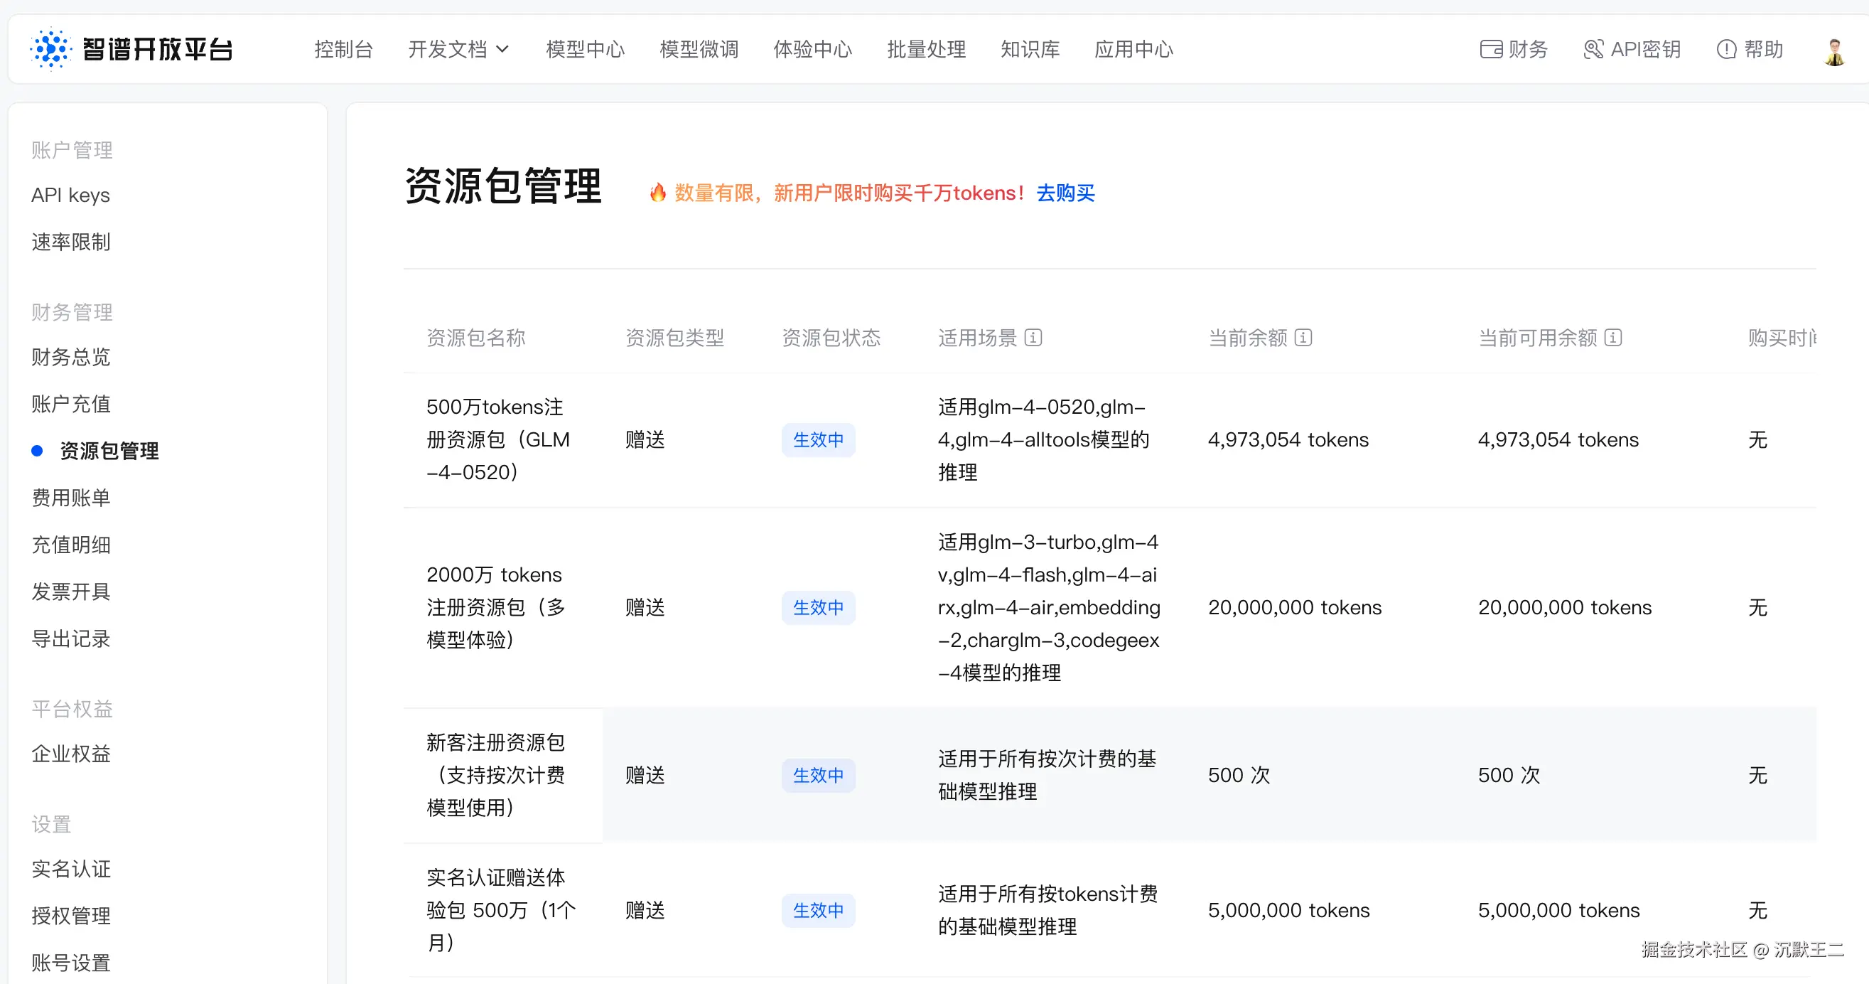Select 实名认证 under 设置
The image size is (1869, 984).
70,869
